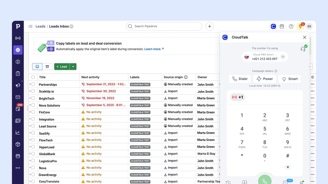The height and width of the screenshot is (184, 328).
Task: Dial the 0 key on keypad
Action: pyautogui.click(x=265, y=158)
